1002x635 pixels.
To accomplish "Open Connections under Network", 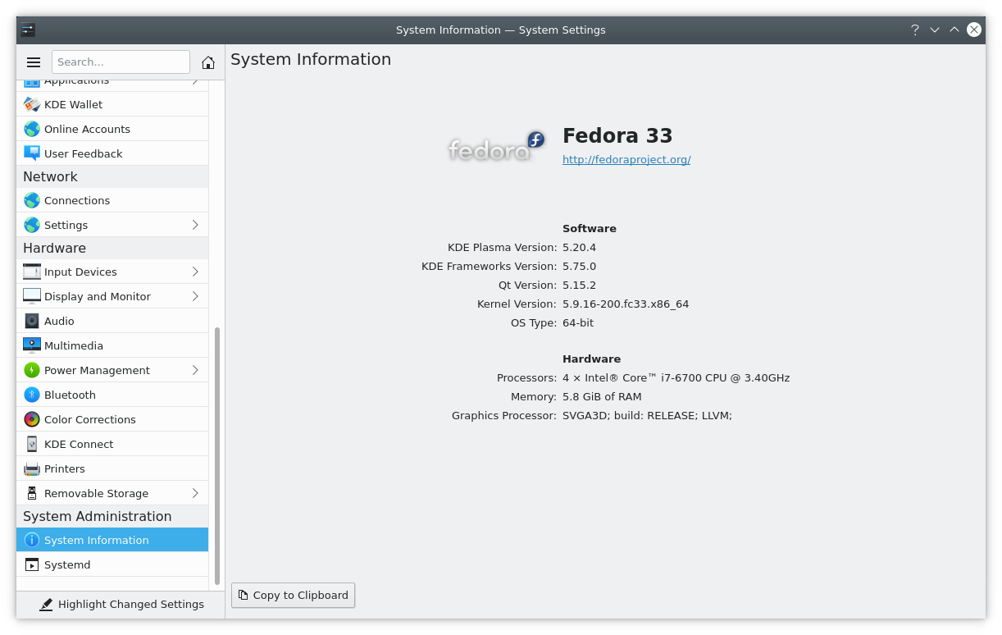I will coord(112,200).
